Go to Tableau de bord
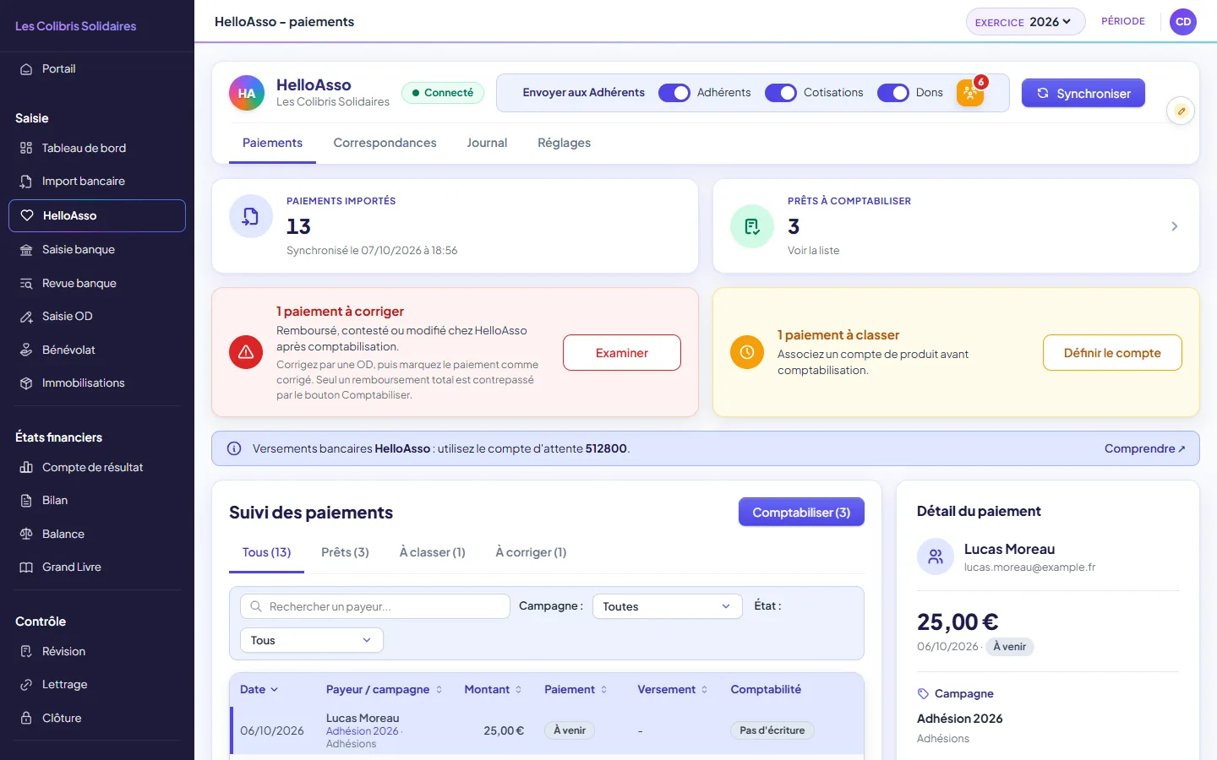This screenshot has height=760, width=1217. (97, 148)
